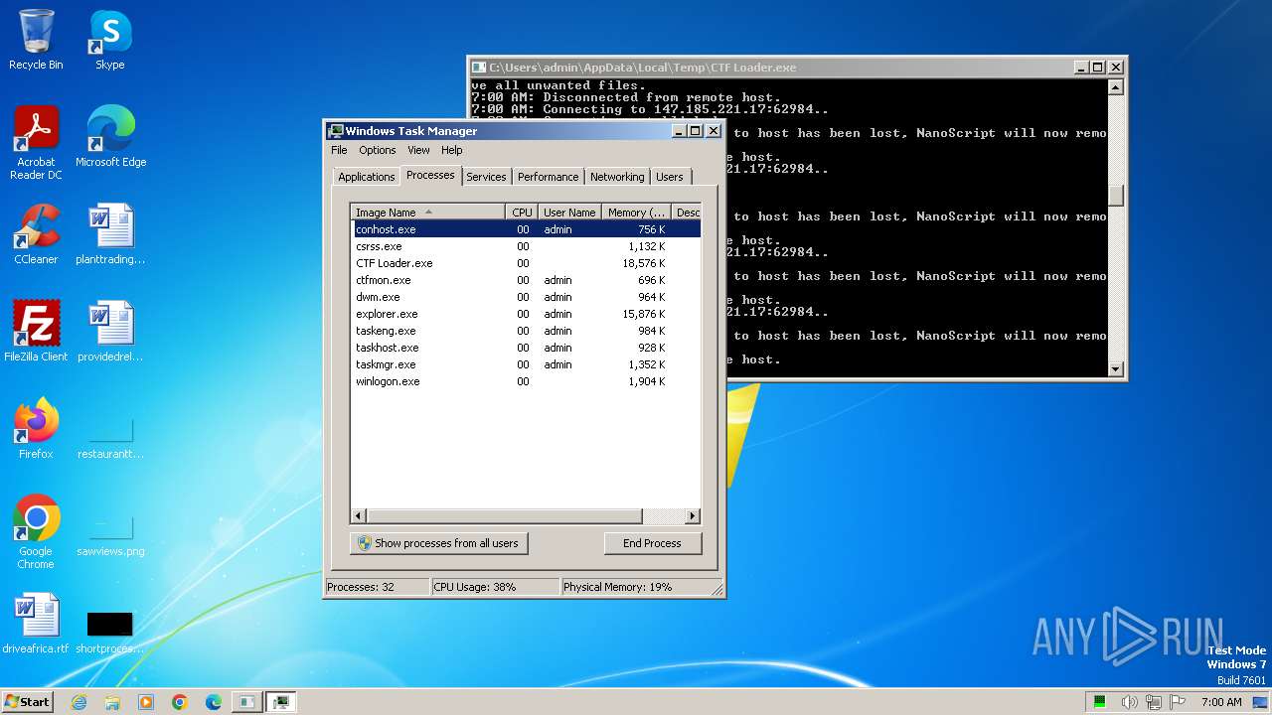
Task: Select the CTF Loader.exe process row
Action: coord(526,263)
